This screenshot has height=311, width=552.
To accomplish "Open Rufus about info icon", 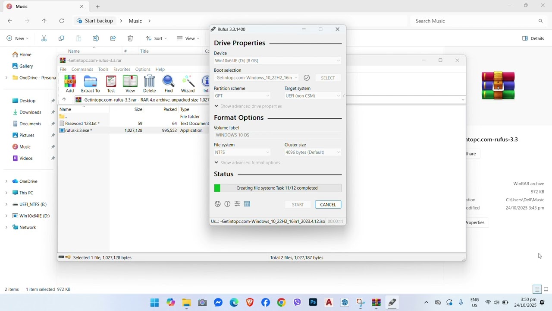I will 227,204.
